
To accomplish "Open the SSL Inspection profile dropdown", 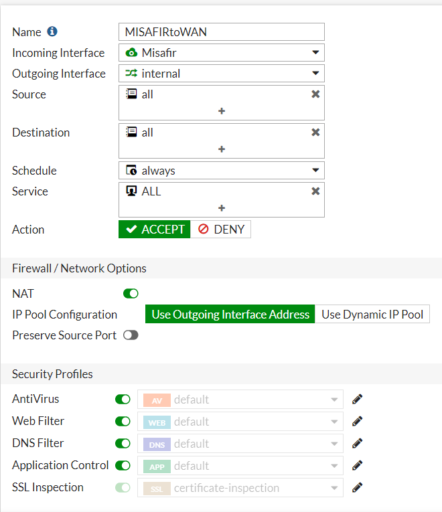I will coord(240,488).
